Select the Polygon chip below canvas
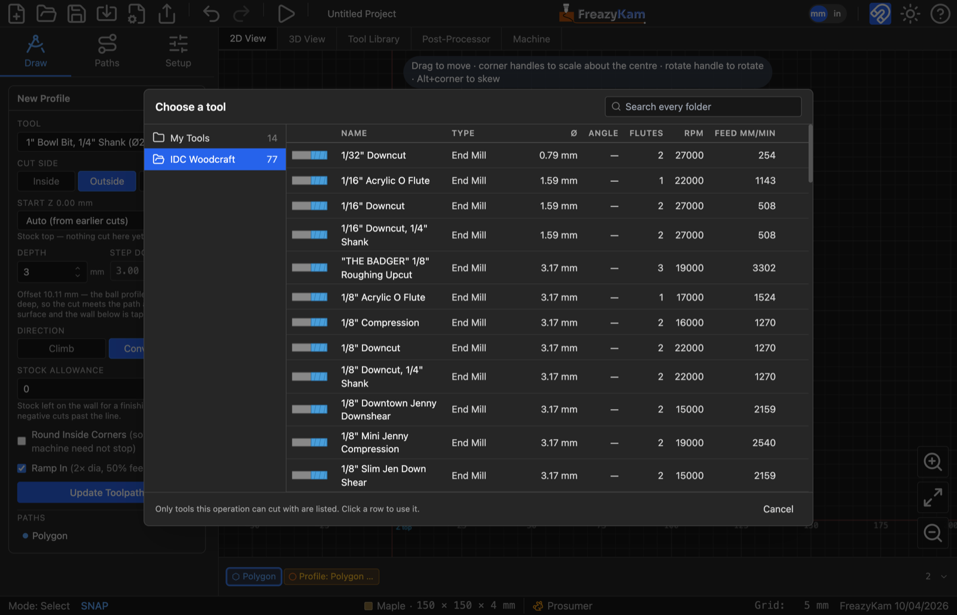This screenshot has width=957, height=615. pyautogui.click(x=254, y=577)
